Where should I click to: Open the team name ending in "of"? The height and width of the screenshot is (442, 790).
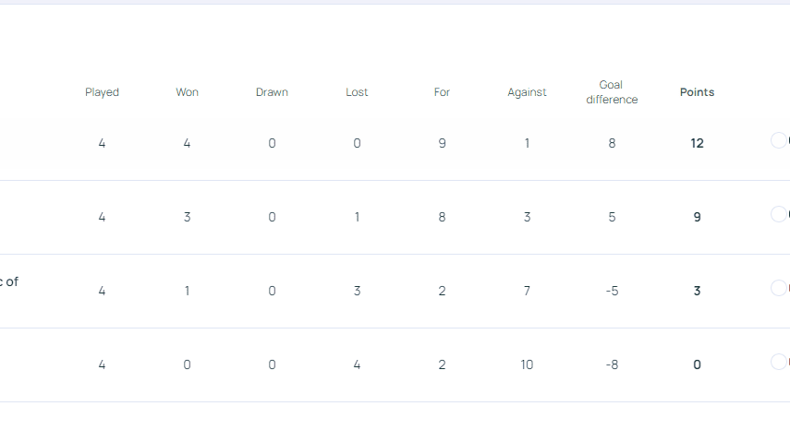pos(11,282)
